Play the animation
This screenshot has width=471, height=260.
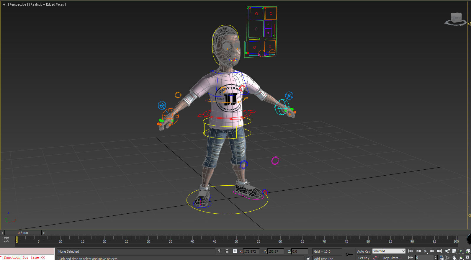pos(425,251)
